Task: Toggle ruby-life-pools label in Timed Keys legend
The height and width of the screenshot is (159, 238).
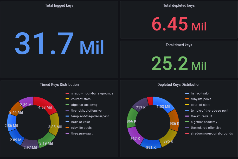Action: tap(81, 128)
